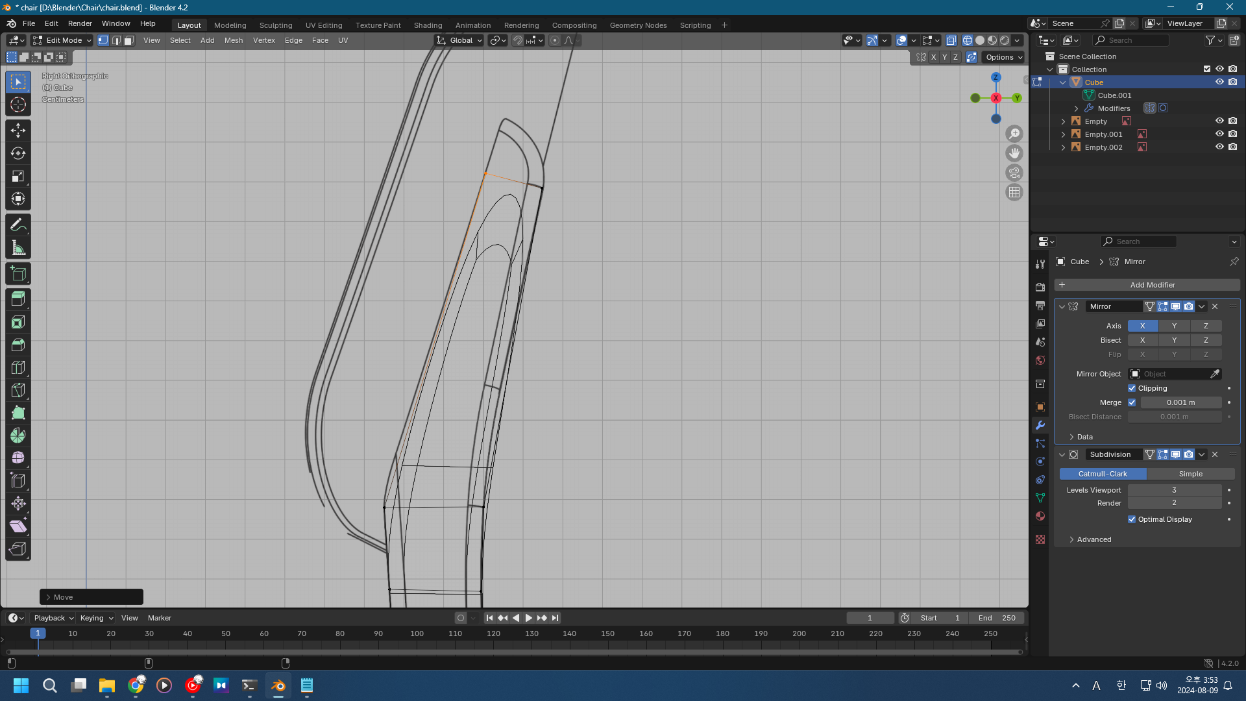Viewport: 1246px width, 701px height.
Task: Click the pan hand viewport gizmo
Action: pyautogui.click(x=1014, y=153)
